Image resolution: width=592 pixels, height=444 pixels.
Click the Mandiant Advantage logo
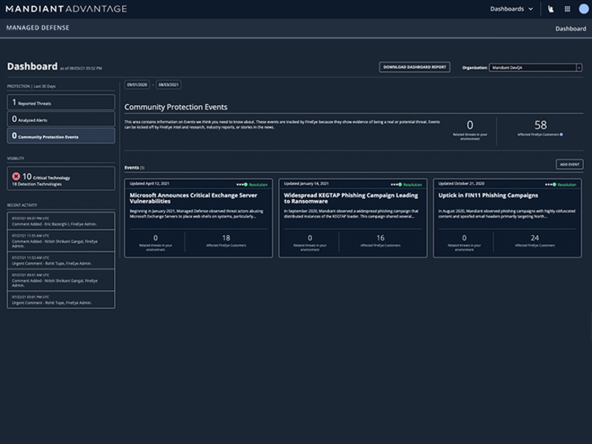[67, 9]
